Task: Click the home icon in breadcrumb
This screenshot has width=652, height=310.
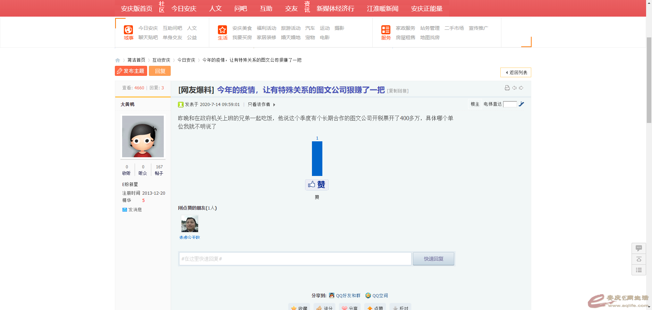Action: [x=118, y=60]
